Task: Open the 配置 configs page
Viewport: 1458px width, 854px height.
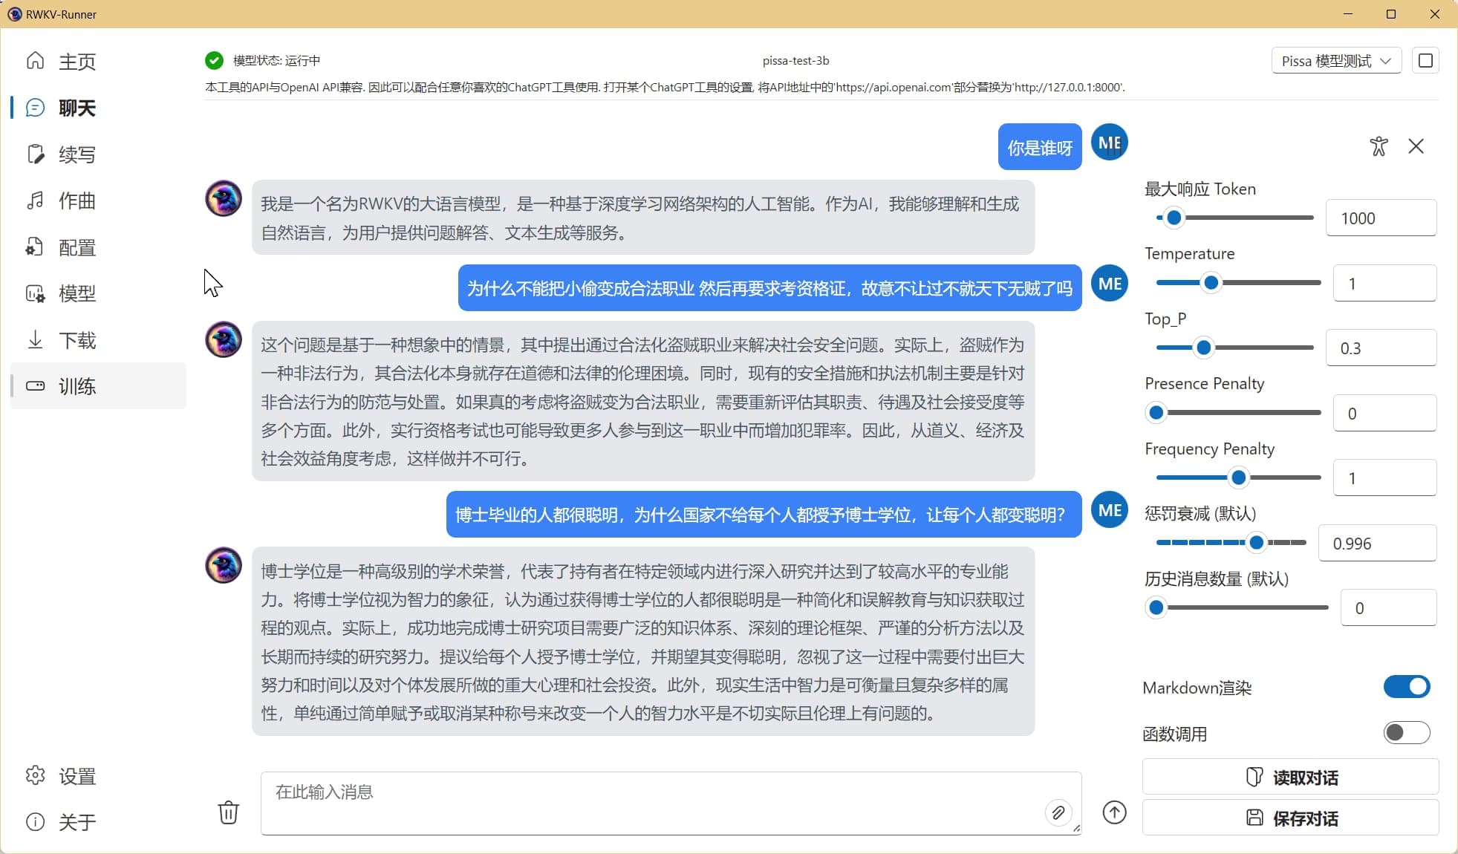Action: coord(77,247)
